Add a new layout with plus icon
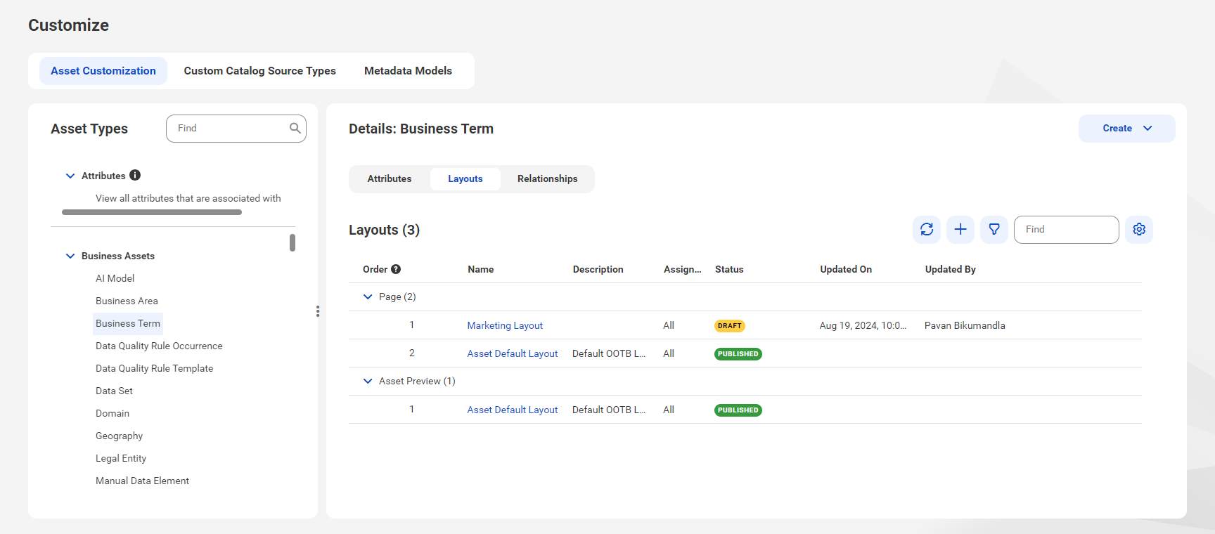Screen dimensions: 1215x534 (x=960, y=230)
